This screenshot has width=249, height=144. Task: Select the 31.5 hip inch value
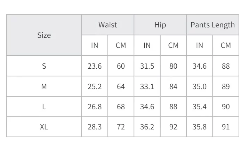click(147, 66)
